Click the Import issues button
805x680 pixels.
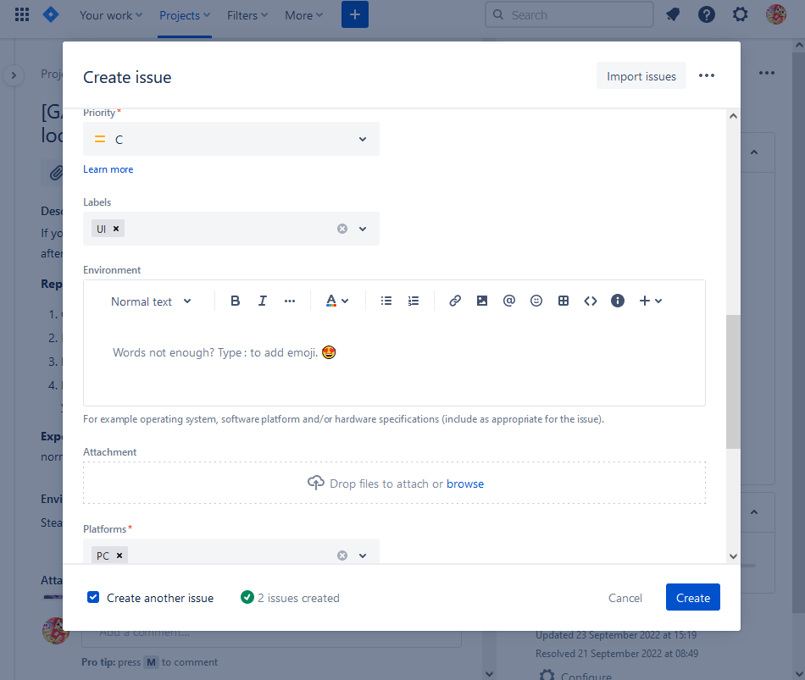pyautogui.click(x=641, y=76)
